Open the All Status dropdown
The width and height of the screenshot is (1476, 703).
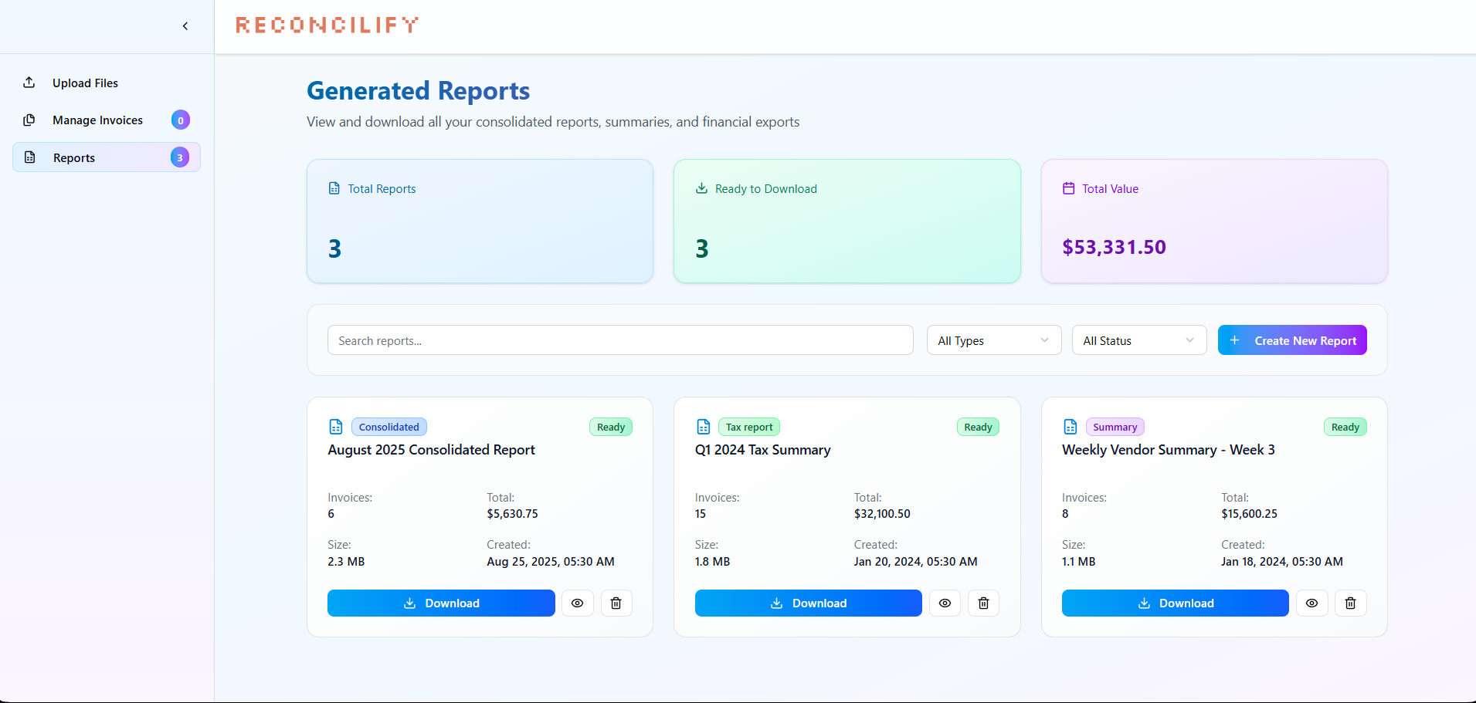pos(1139,340)
